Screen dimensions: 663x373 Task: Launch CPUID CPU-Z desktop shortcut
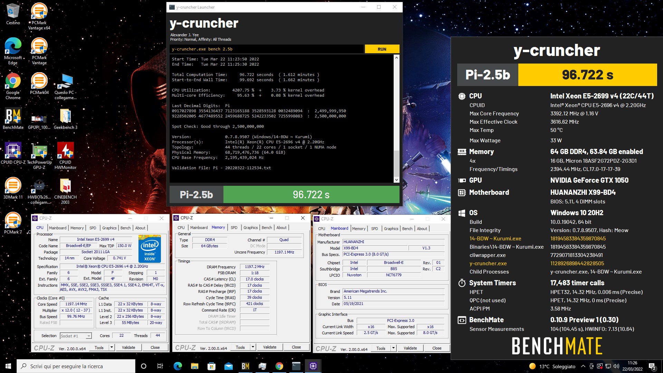pos(13,153)
